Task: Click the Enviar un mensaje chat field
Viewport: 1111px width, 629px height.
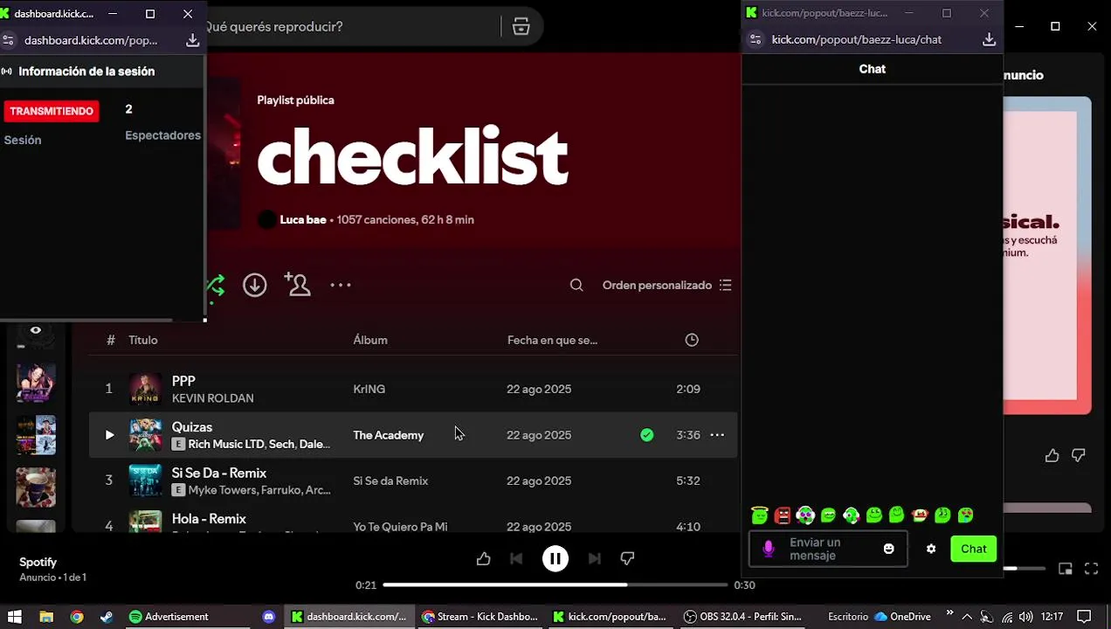Action: pyautogui.click(x=830, y=549)
